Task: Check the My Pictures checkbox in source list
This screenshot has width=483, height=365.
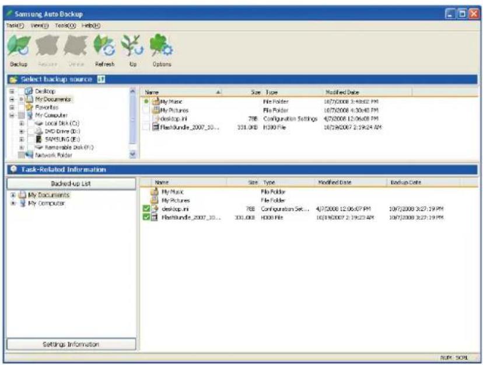Action: pos(146,110)
